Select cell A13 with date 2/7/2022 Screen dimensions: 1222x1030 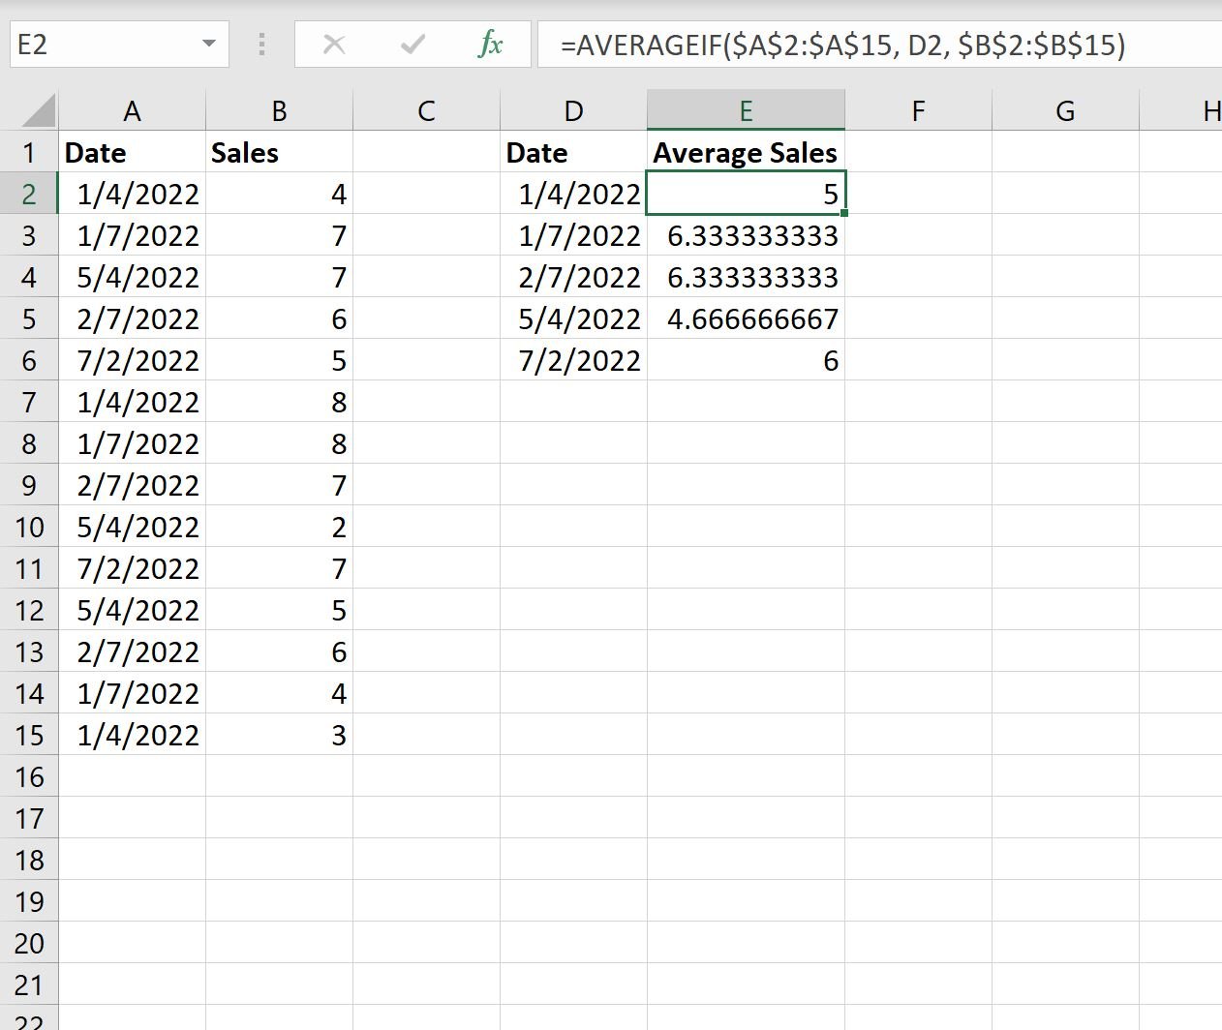coord(132,651)
